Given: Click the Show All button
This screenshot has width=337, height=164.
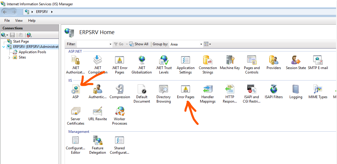Looking at the screenshot, I should point(139,44).
